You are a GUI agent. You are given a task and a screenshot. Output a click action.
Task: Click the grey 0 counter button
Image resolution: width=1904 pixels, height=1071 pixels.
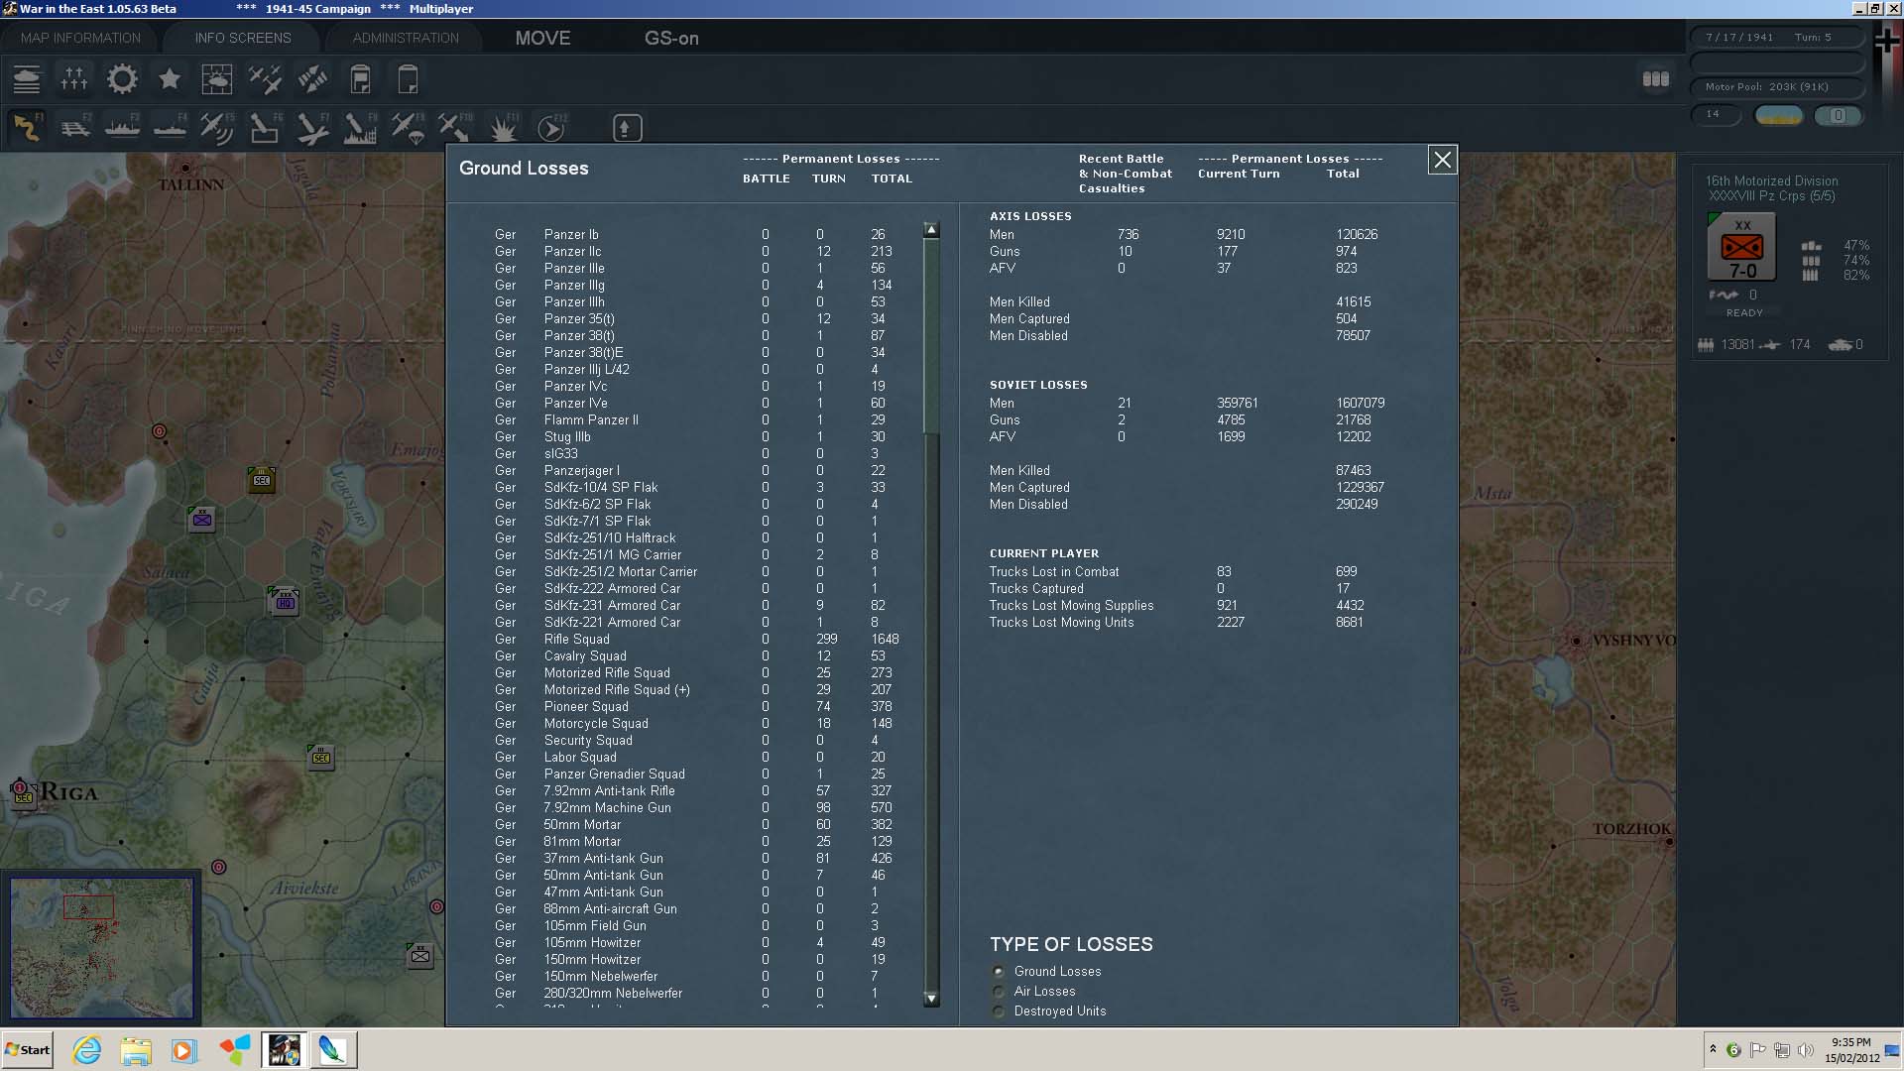[1838, 115]
